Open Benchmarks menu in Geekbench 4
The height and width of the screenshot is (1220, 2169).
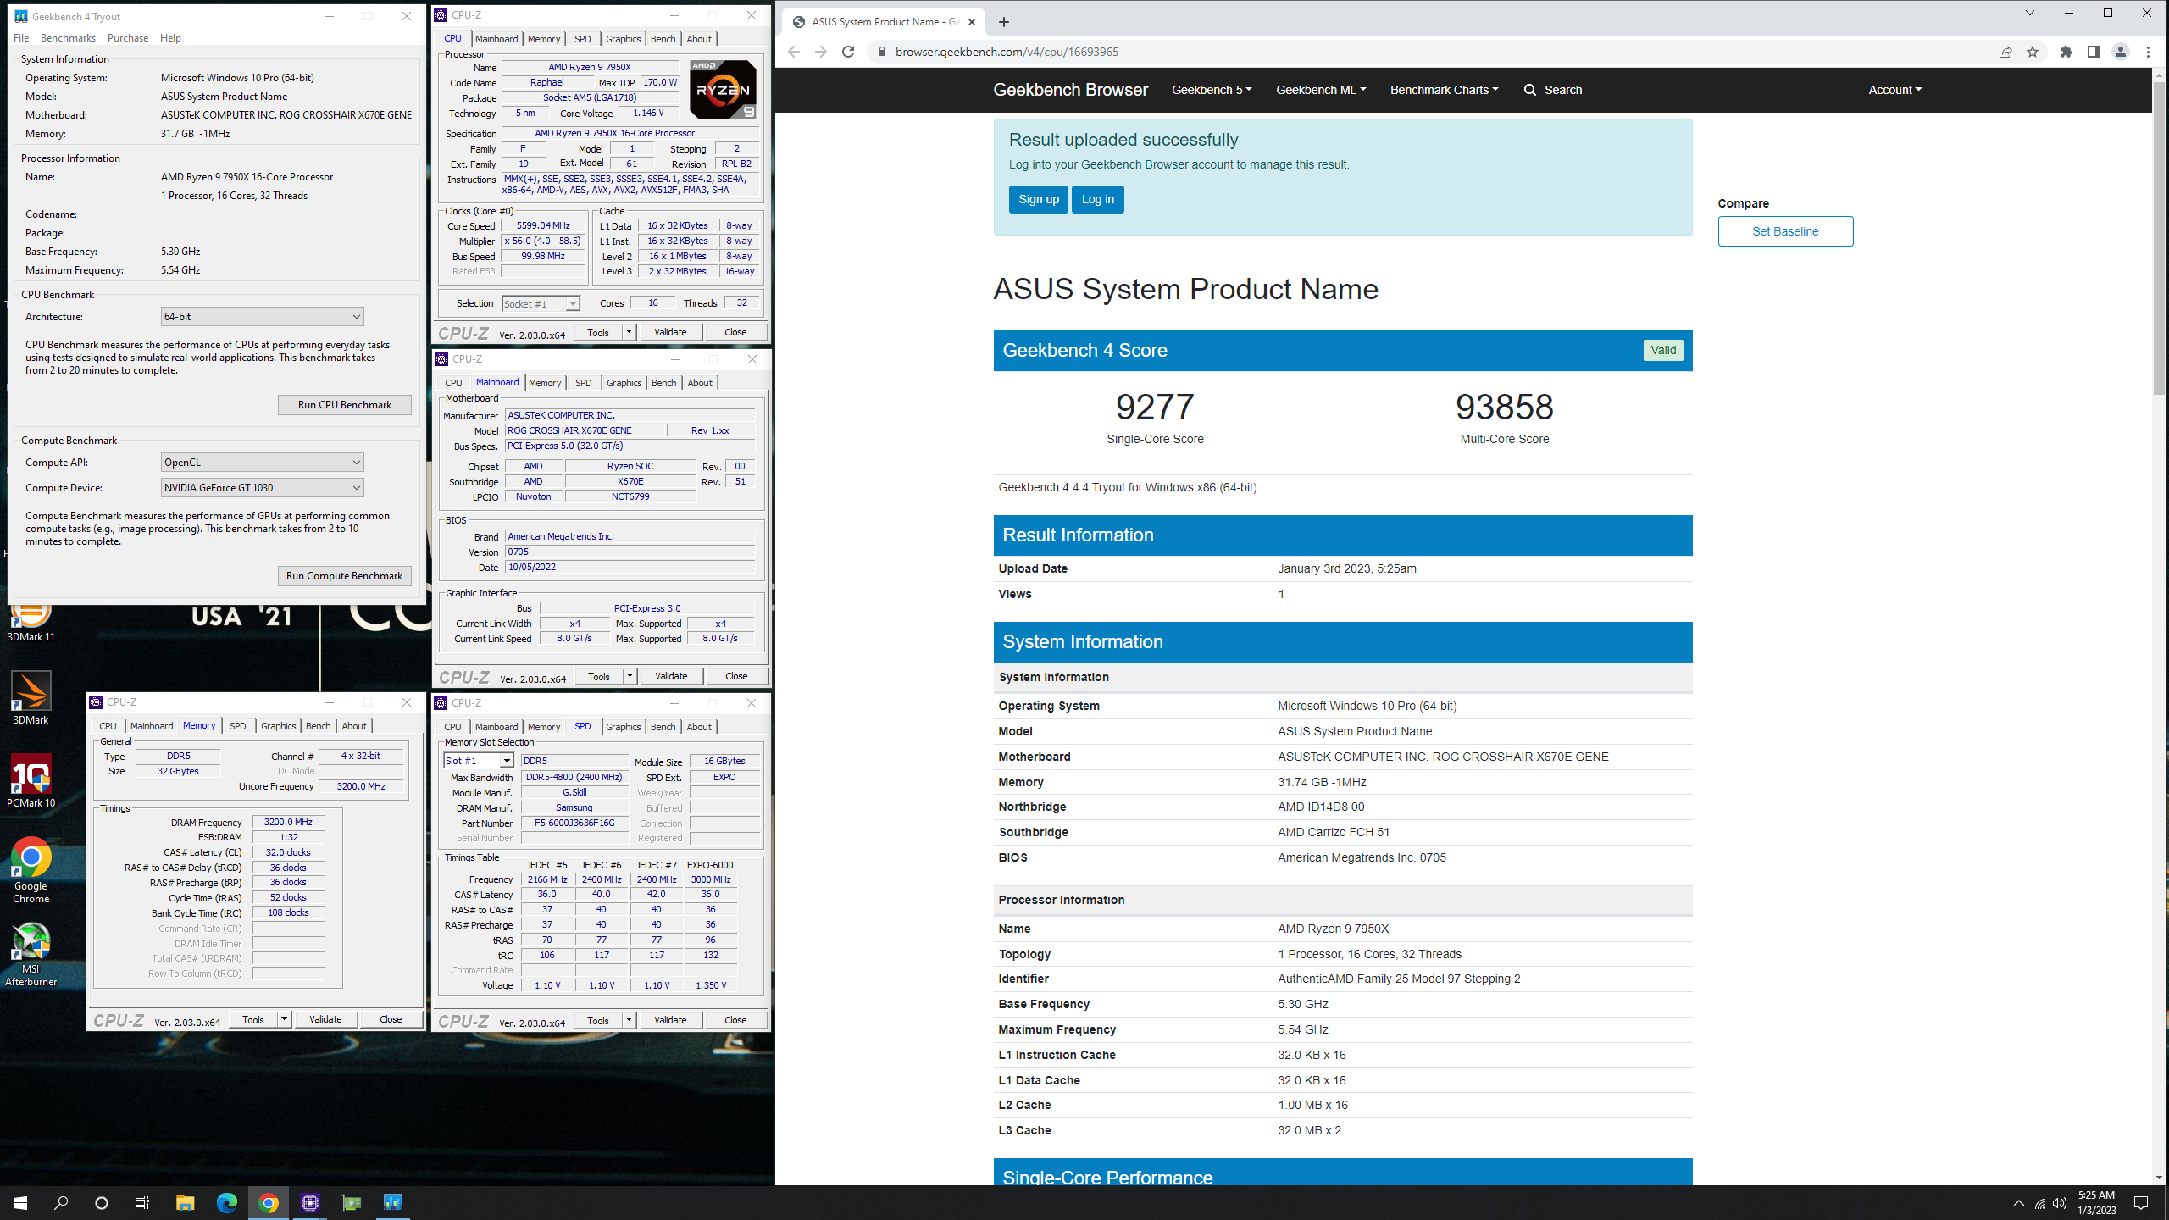point(68,38)
